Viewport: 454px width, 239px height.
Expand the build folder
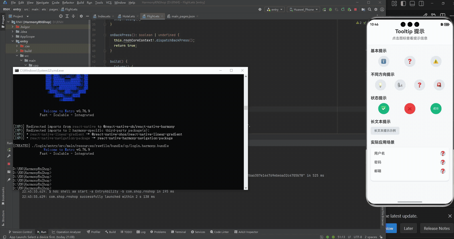[x=17, y=51]
